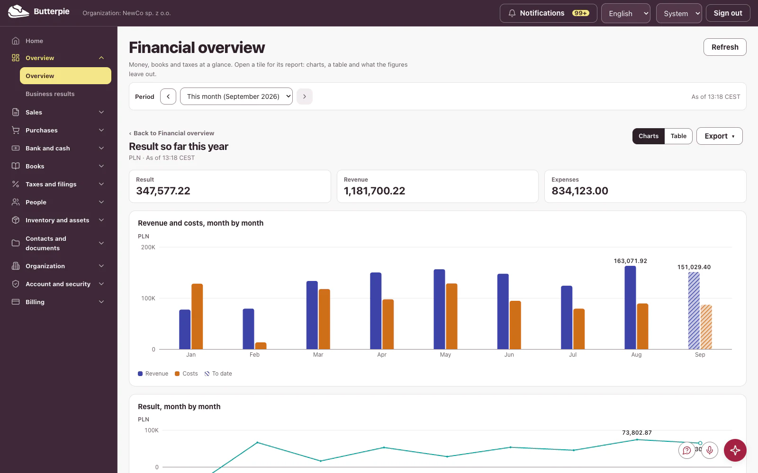Viewport: 758px width, 473px height.
Task: Follow Back to Financial overview link
Action: point(171,133)
